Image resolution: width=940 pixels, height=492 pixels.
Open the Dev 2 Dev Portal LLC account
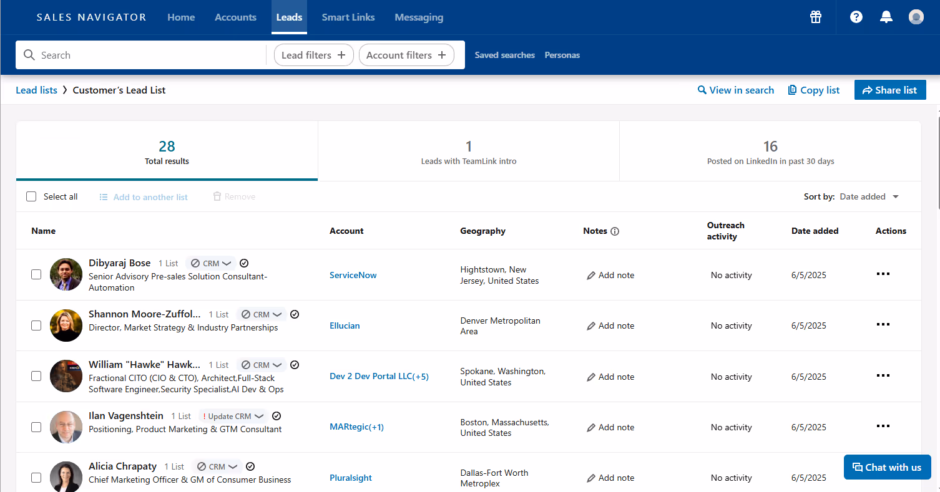coord(379,376)
